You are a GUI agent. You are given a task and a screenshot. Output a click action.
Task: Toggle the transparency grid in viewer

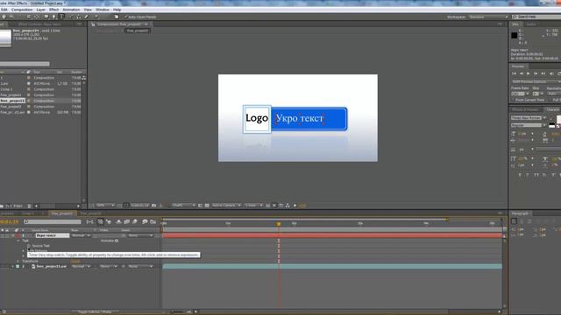coord(207,206)
